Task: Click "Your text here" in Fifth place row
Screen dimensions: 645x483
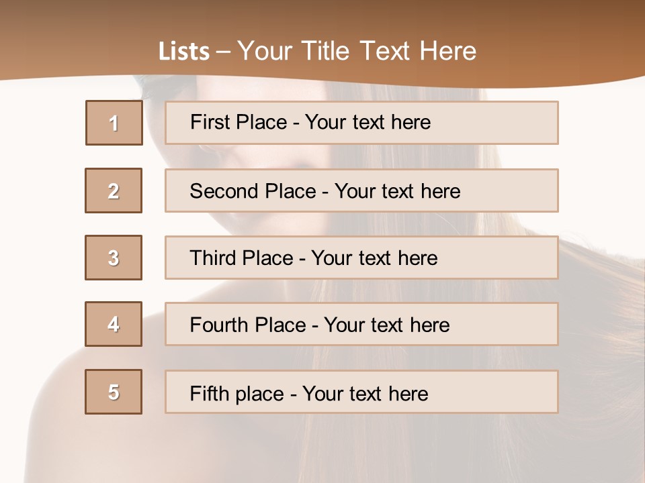Action: 365,393
